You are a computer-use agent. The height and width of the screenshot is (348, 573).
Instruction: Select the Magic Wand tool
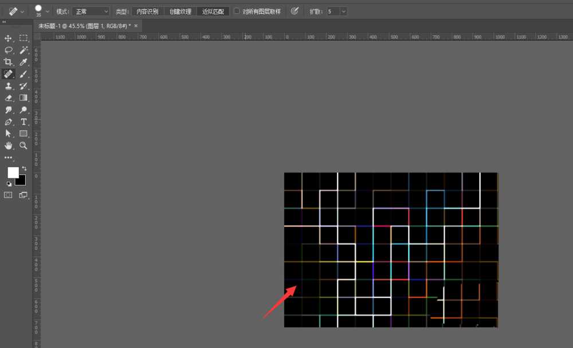tap(23, 50)
